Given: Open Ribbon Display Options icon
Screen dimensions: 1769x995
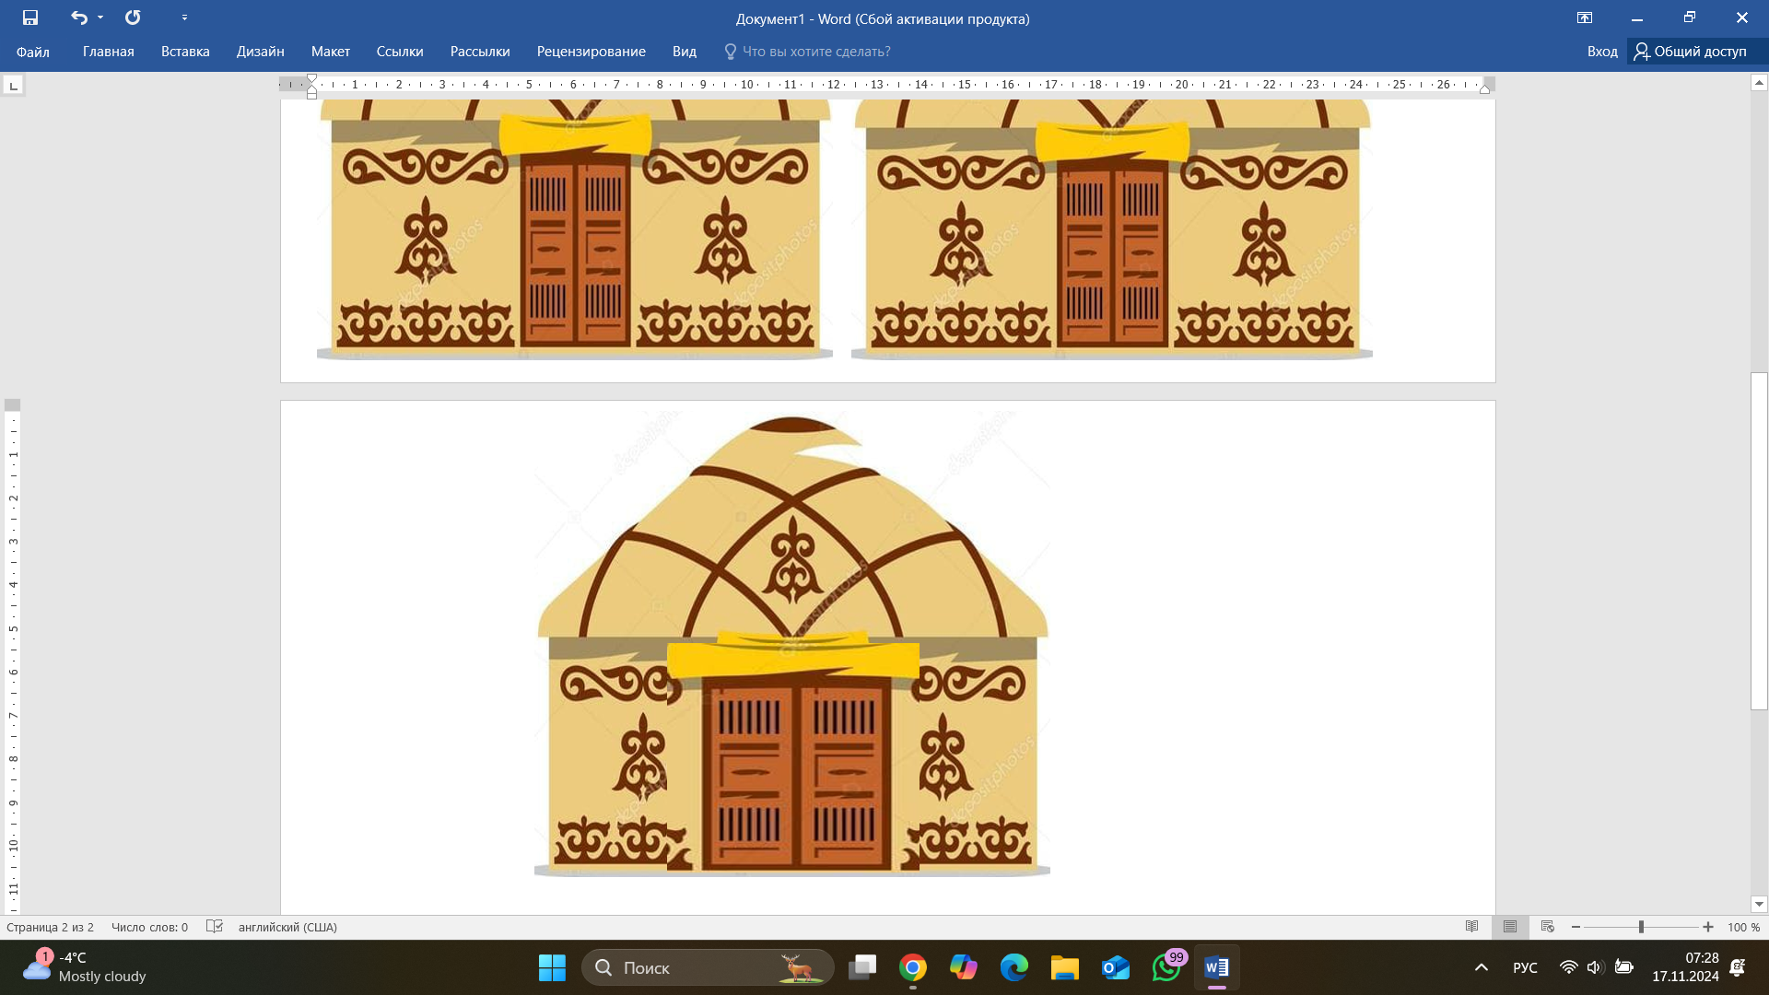Looking at the screenshot, I should 1585,18.
